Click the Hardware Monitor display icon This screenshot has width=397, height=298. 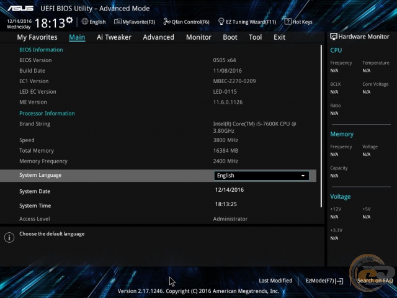tap(334, 37)
